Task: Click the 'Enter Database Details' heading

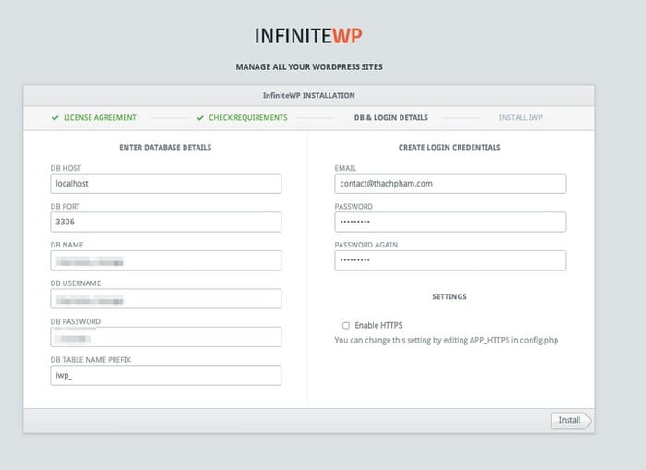Action: coord(165,147)
